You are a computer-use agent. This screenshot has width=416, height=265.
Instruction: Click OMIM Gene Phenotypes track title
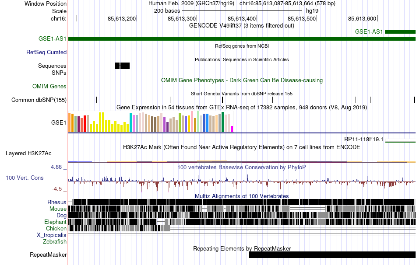242,80
